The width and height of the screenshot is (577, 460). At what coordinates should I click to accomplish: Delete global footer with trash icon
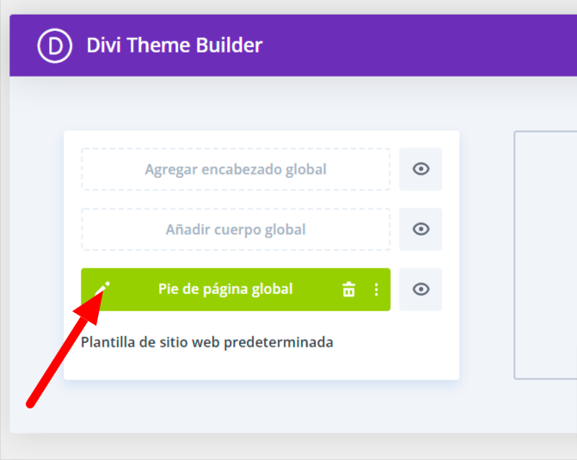coord(349,290)
